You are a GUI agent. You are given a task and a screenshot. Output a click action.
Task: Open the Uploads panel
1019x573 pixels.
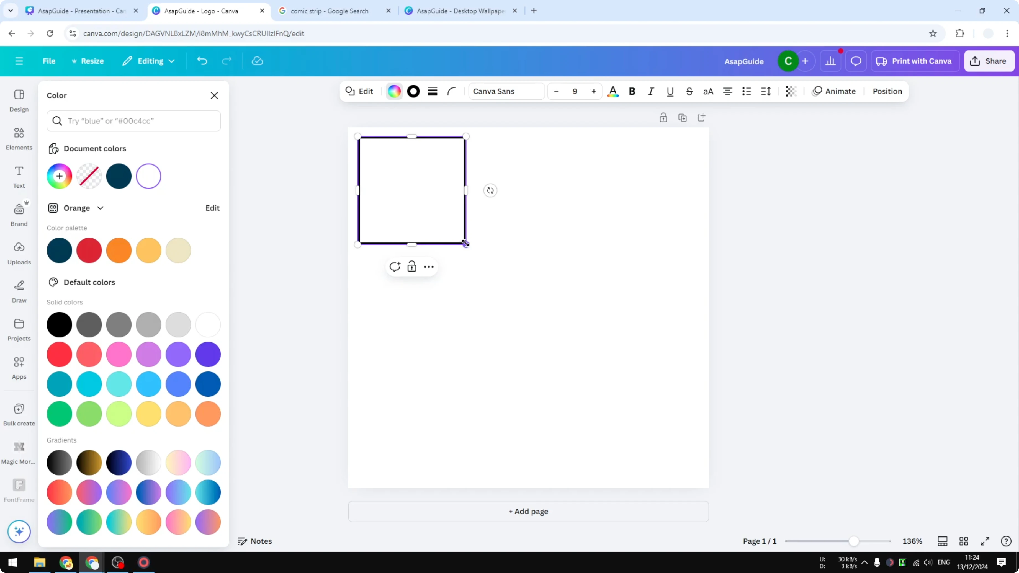pos(19,253)
